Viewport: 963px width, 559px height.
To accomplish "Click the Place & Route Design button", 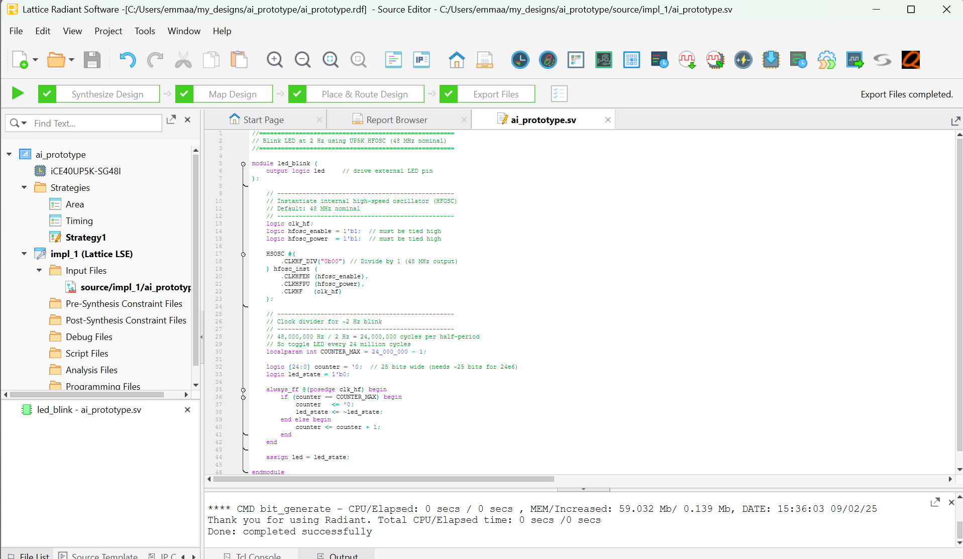I will pos(365,94).
